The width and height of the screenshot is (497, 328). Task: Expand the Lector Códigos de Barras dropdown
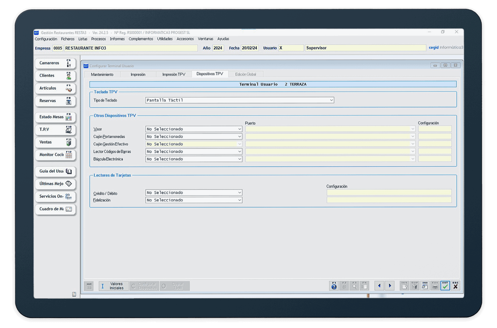(240, 151)
